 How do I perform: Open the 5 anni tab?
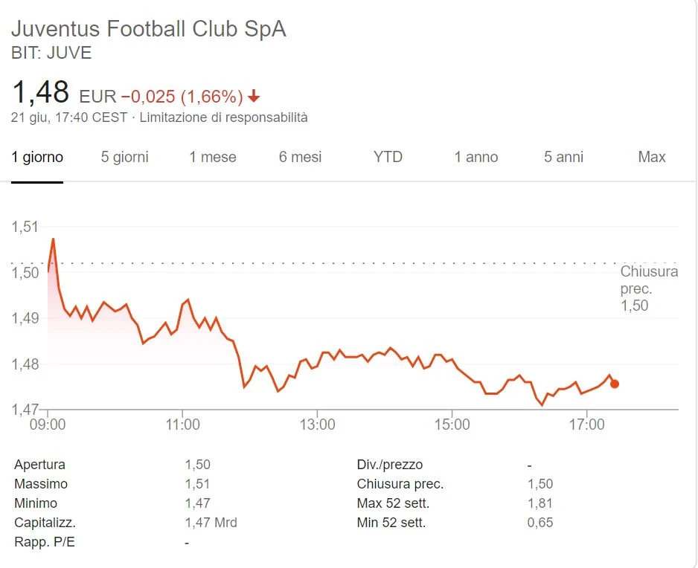[563, 157]
